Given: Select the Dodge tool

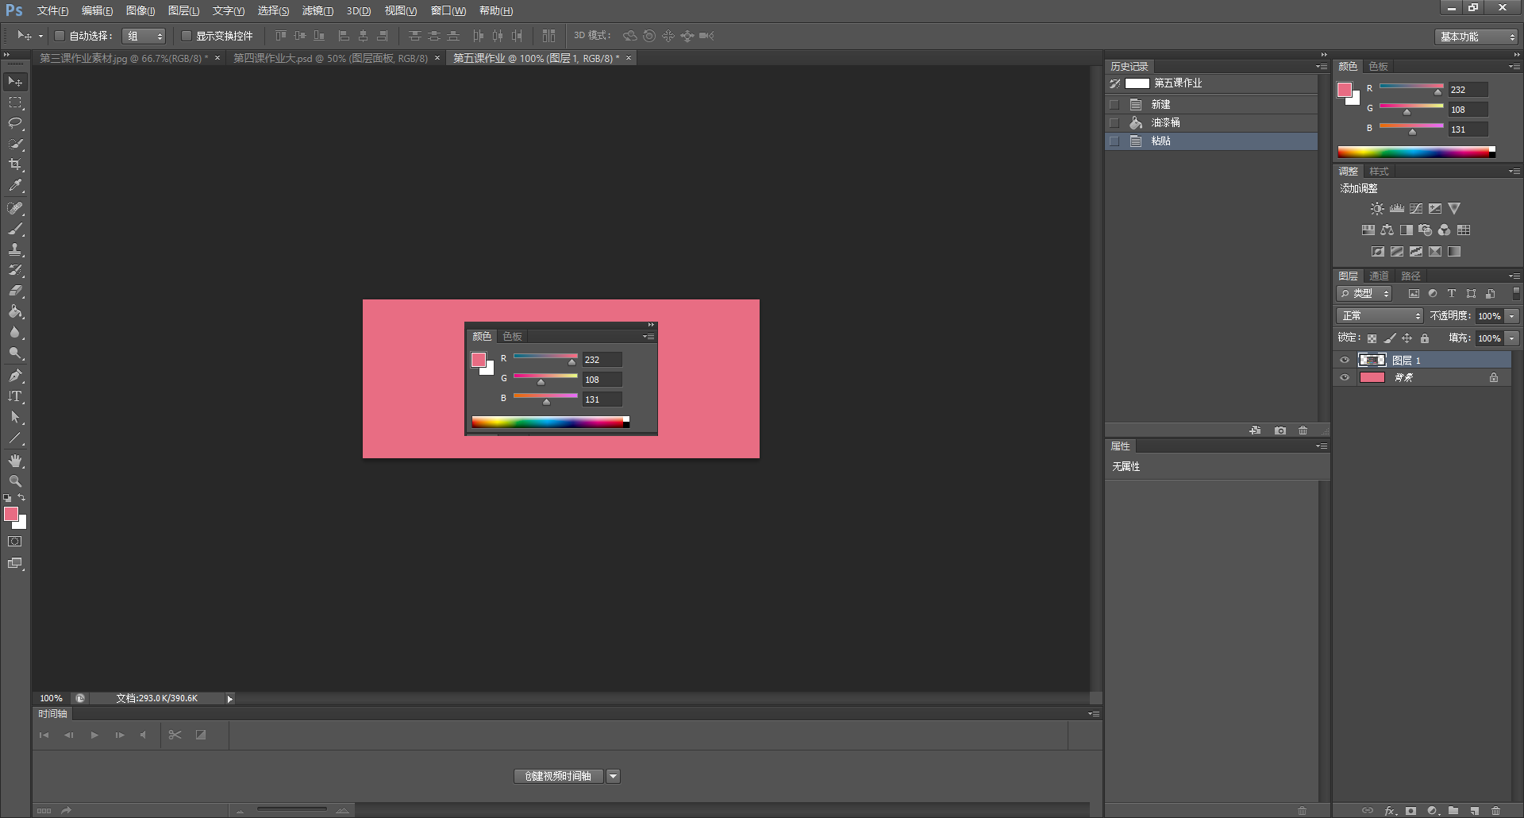Looking at the screenshot, I should click(x=15, y=353).
